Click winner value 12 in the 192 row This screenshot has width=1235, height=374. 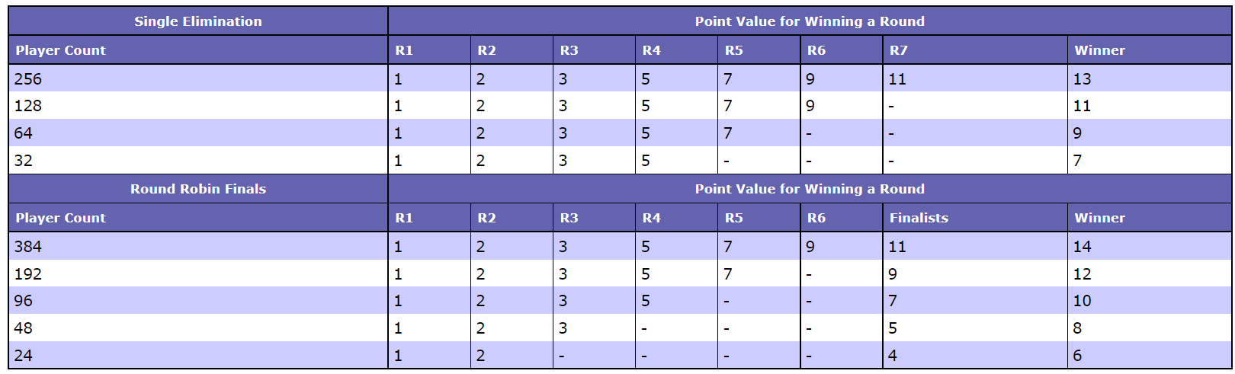(x=1082, y=274)
